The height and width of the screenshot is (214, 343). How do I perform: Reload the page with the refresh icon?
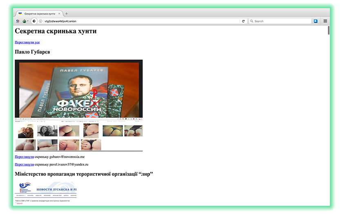tap(243, 21)
